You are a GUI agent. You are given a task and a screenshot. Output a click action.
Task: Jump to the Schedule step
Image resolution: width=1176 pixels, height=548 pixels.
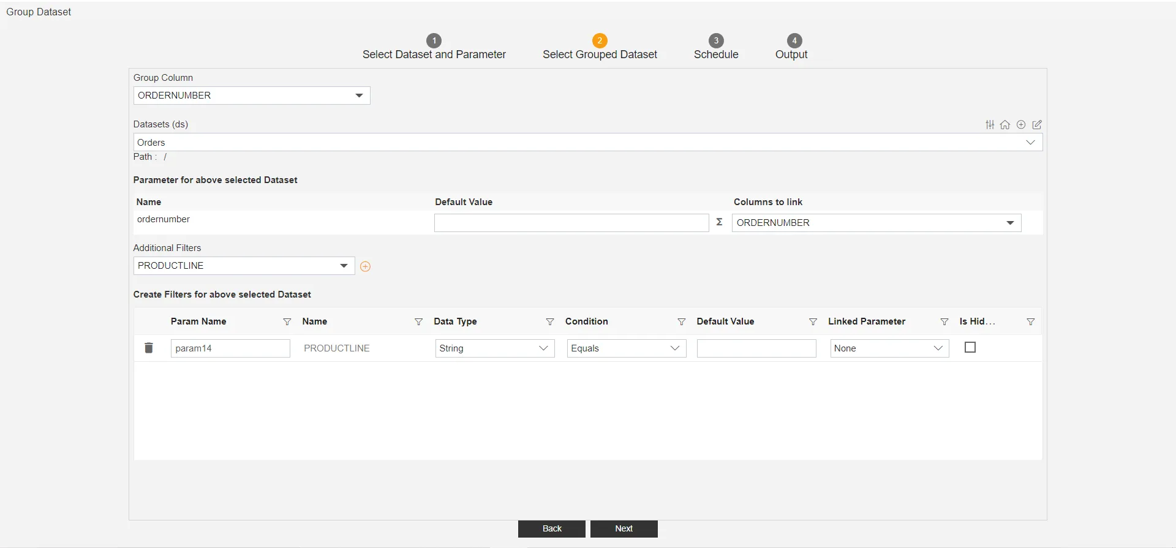(716, 47)
